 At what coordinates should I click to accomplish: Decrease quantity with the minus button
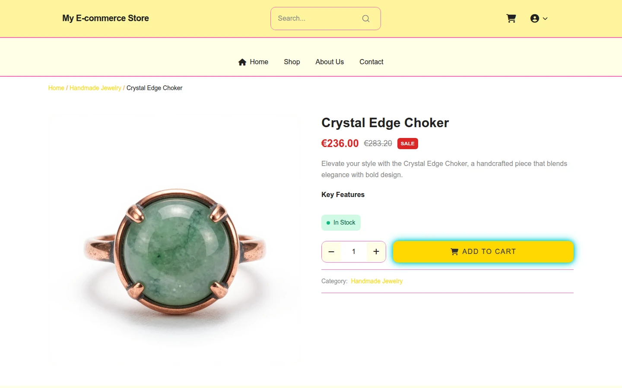click(331, 252)
